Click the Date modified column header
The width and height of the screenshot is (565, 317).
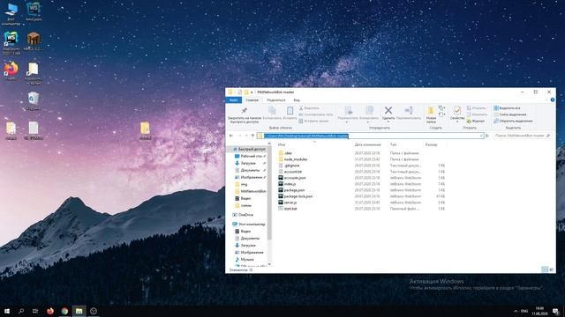tap(367, 144)
